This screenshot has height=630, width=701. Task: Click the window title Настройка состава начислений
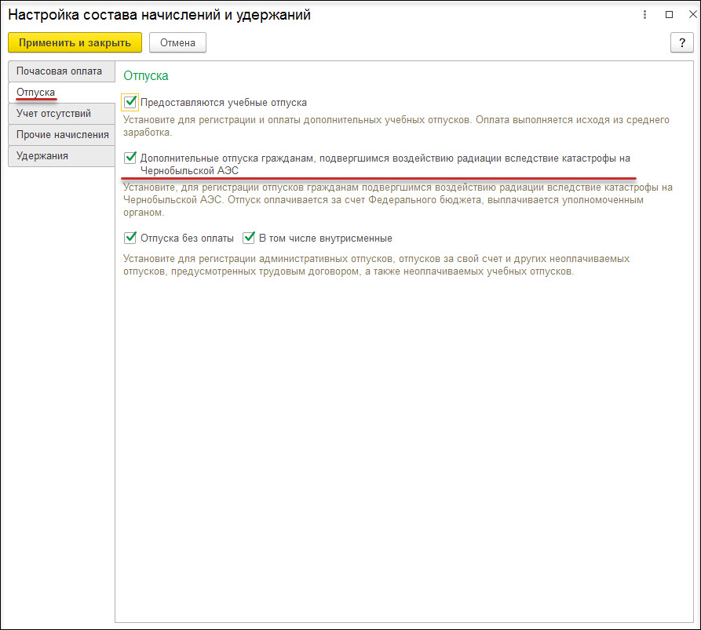point(159,15)
